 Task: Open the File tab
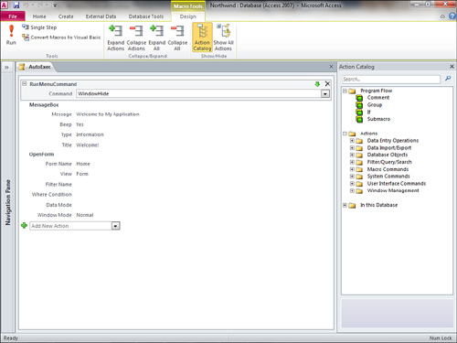pyautogui.click(x=13, y=16)
